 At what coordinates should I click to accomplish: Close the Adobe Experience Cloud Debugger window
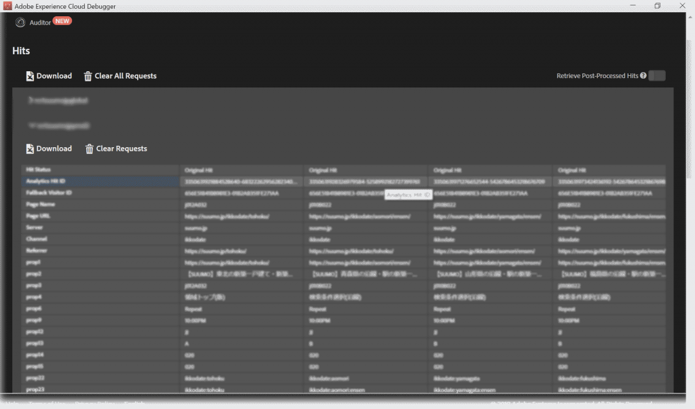point(682,5)
